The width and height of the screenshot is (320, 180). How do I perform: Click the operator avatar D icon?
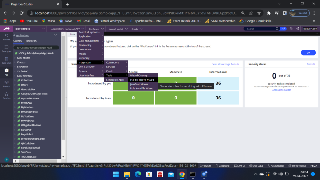(7, 160)
